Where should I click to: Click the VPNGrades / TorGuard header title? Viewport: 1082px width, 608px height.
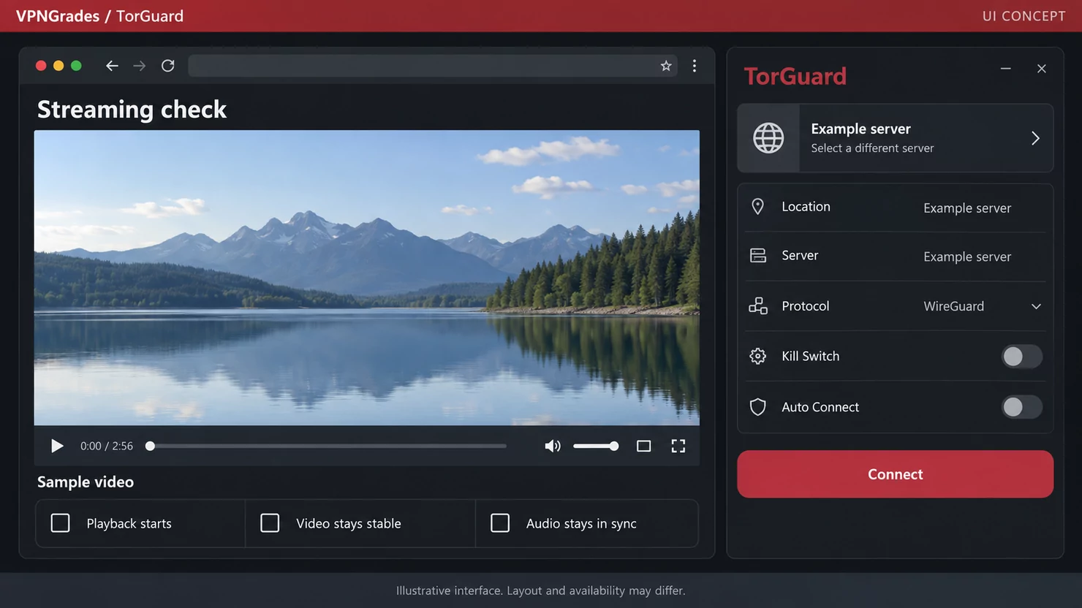tap(100, 16)
